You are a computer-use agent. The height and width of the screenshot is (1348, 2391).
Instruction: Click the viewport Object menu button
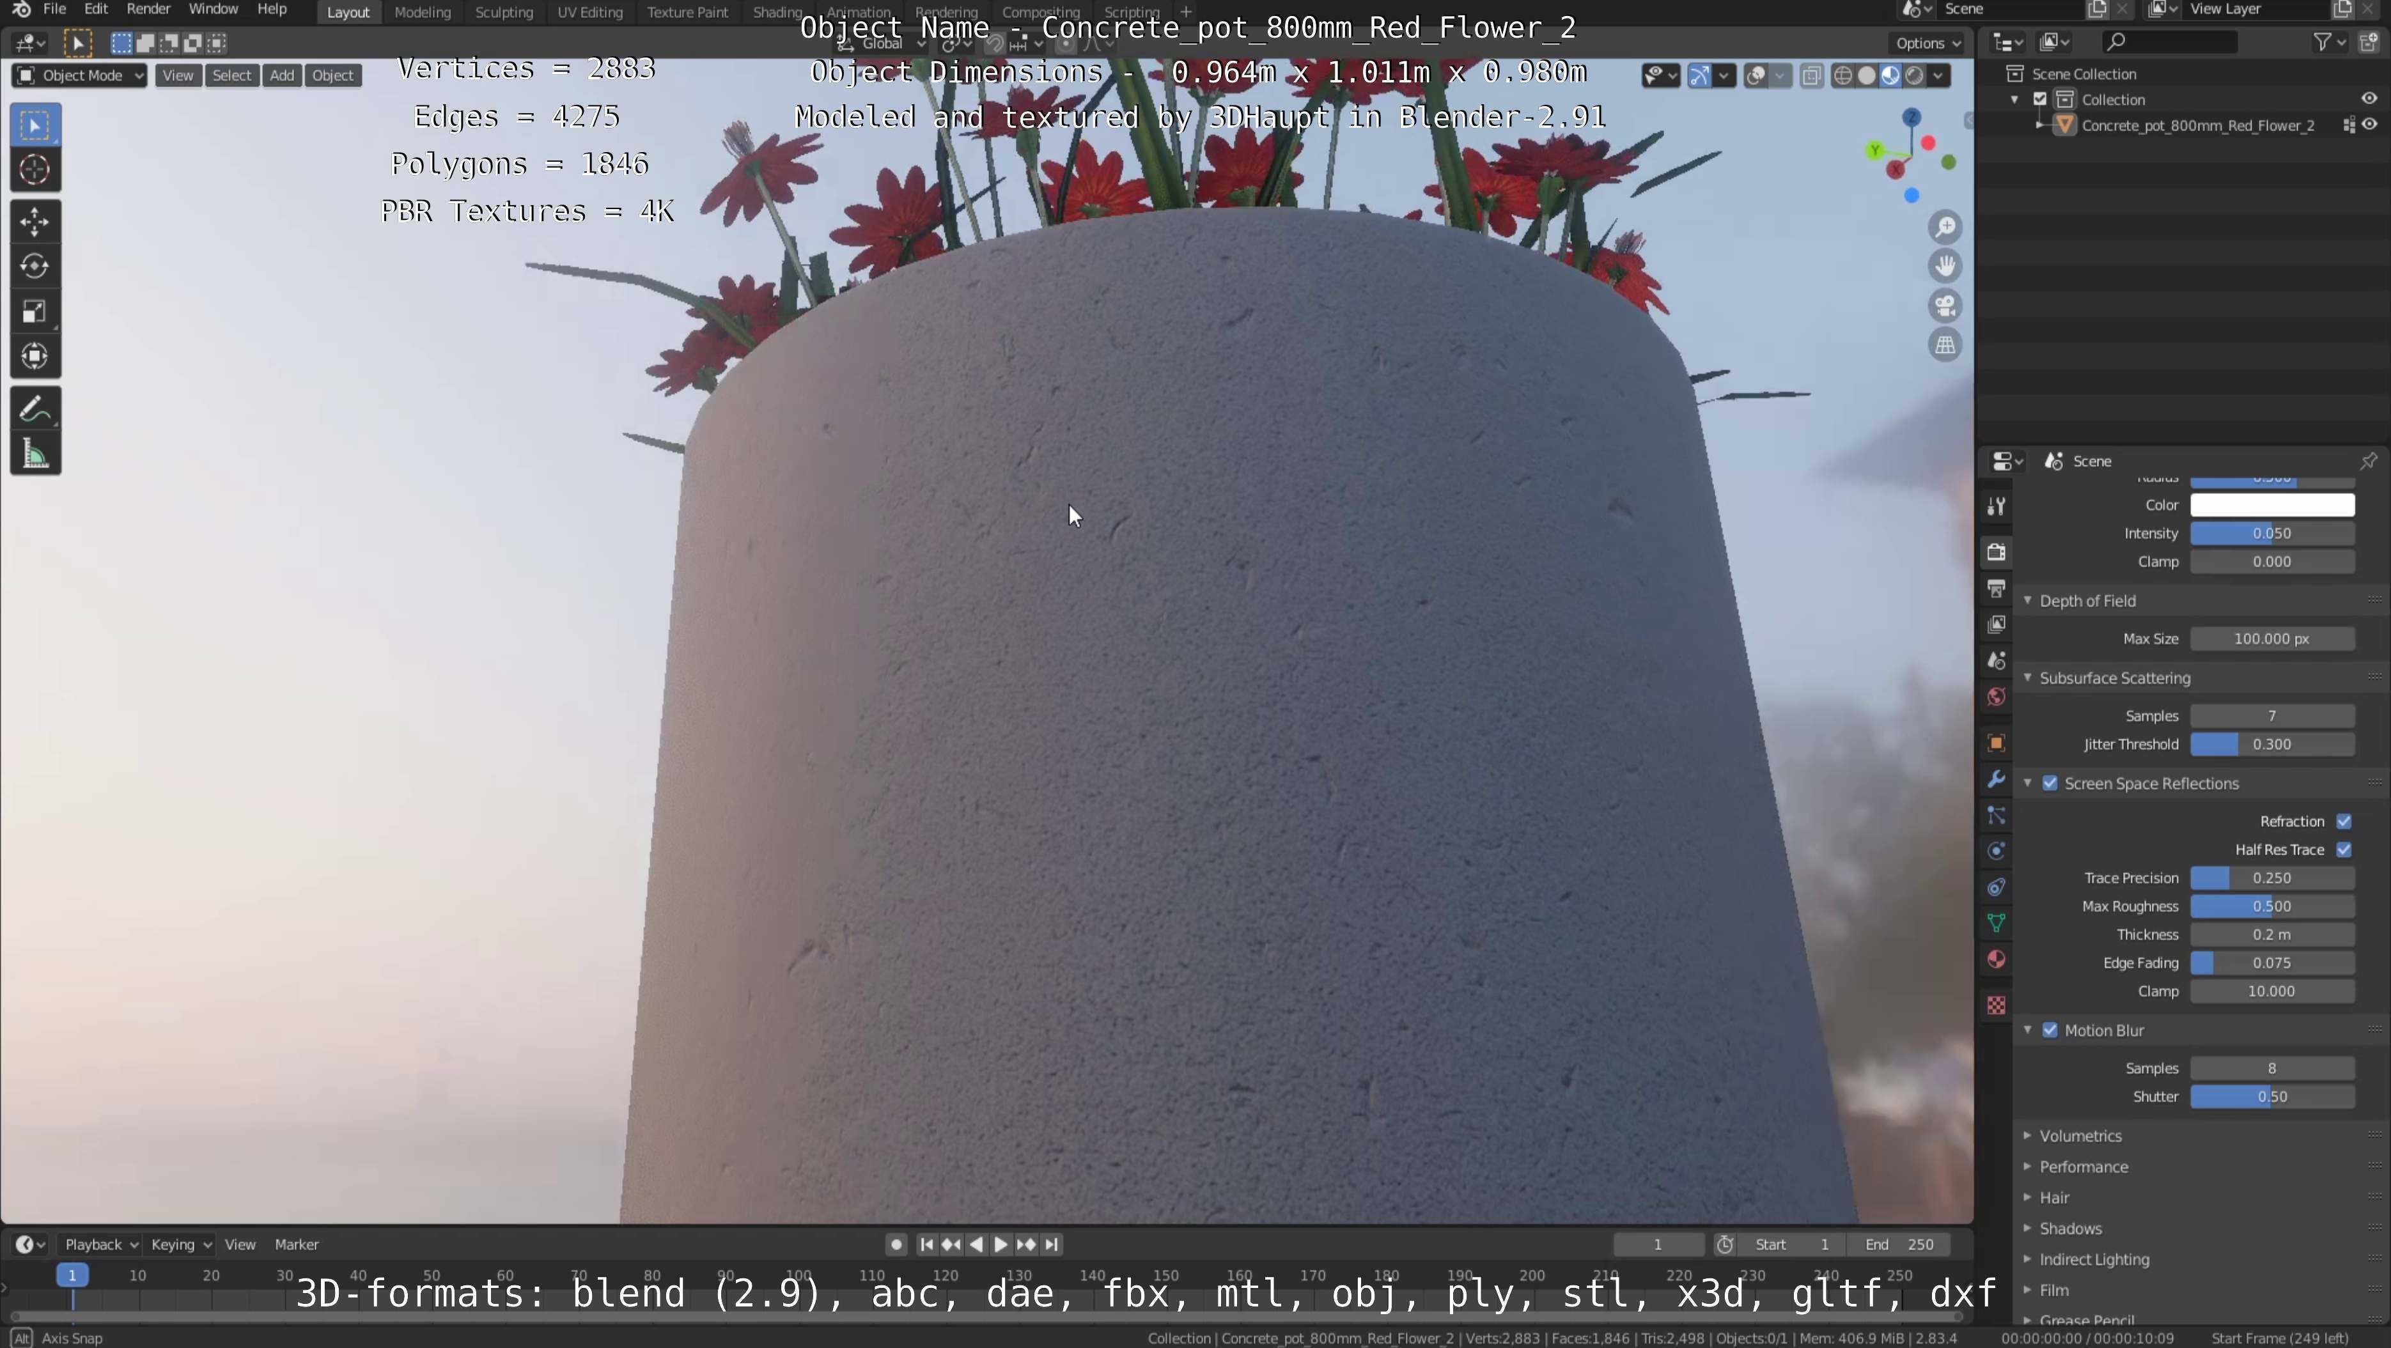coord(332,75)
